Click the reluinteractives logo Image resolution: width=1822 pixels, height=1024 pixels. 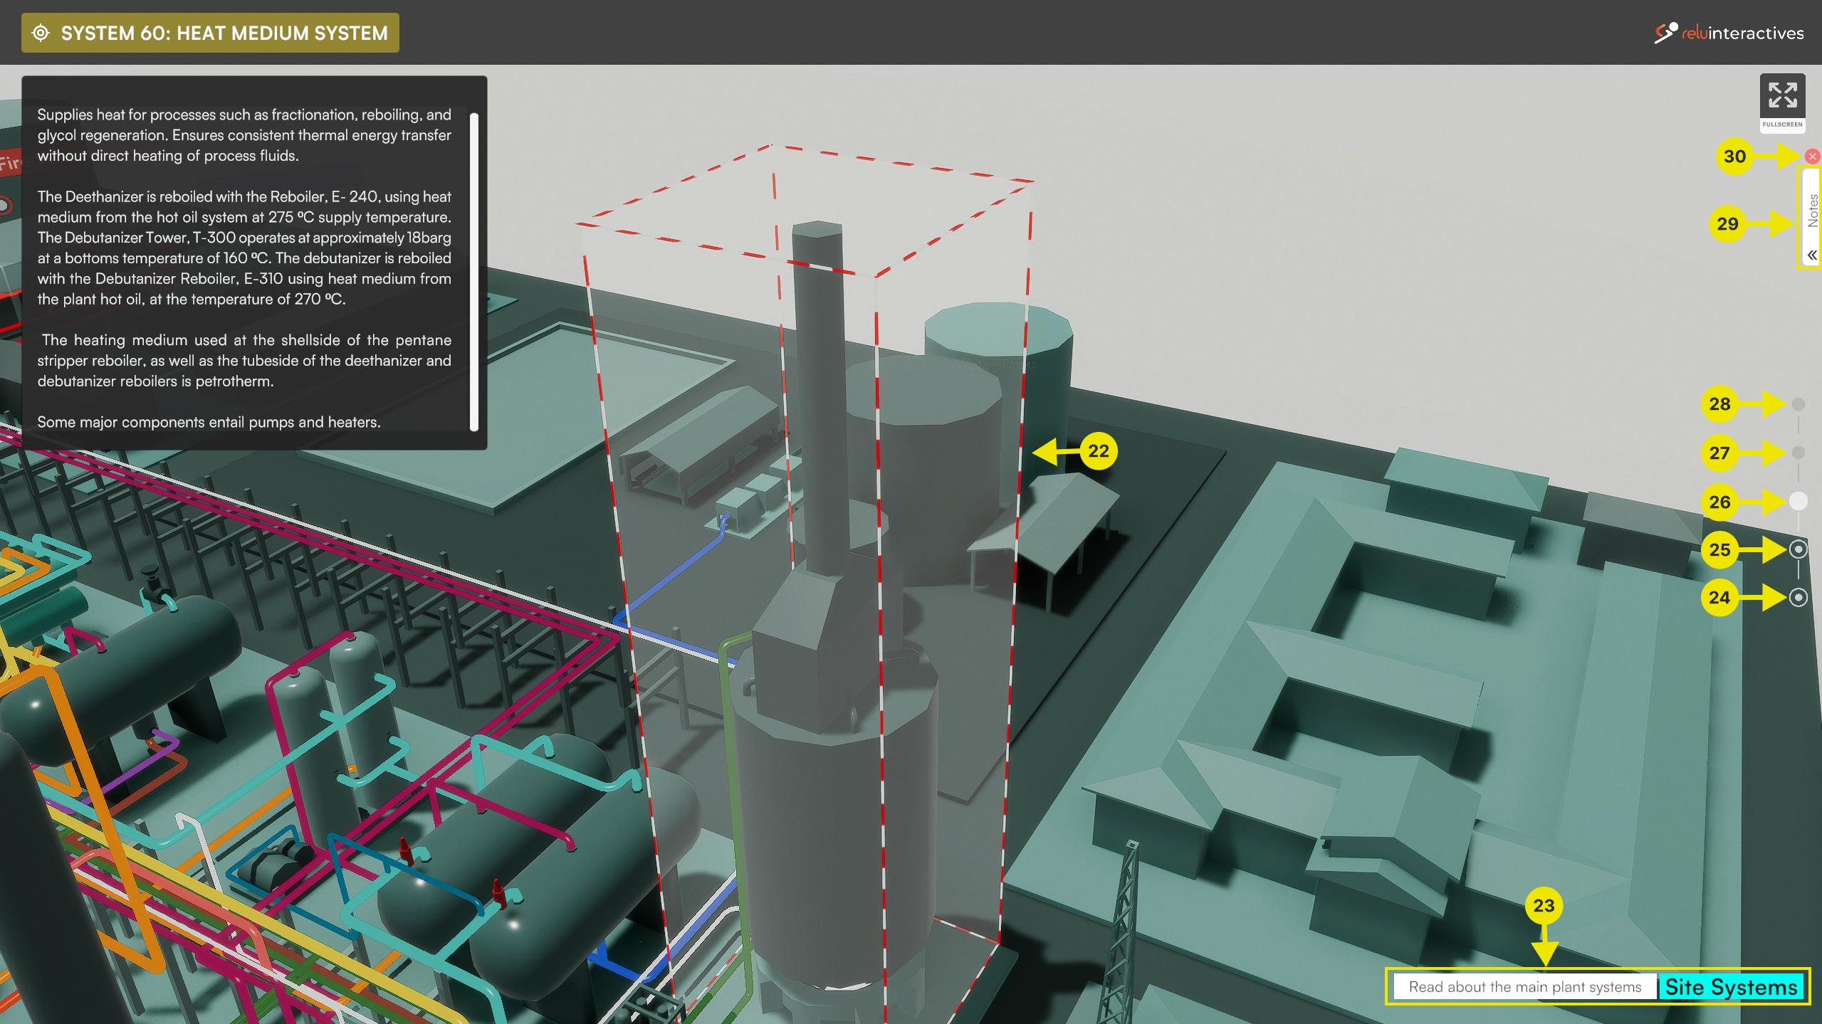(1729, 33)
